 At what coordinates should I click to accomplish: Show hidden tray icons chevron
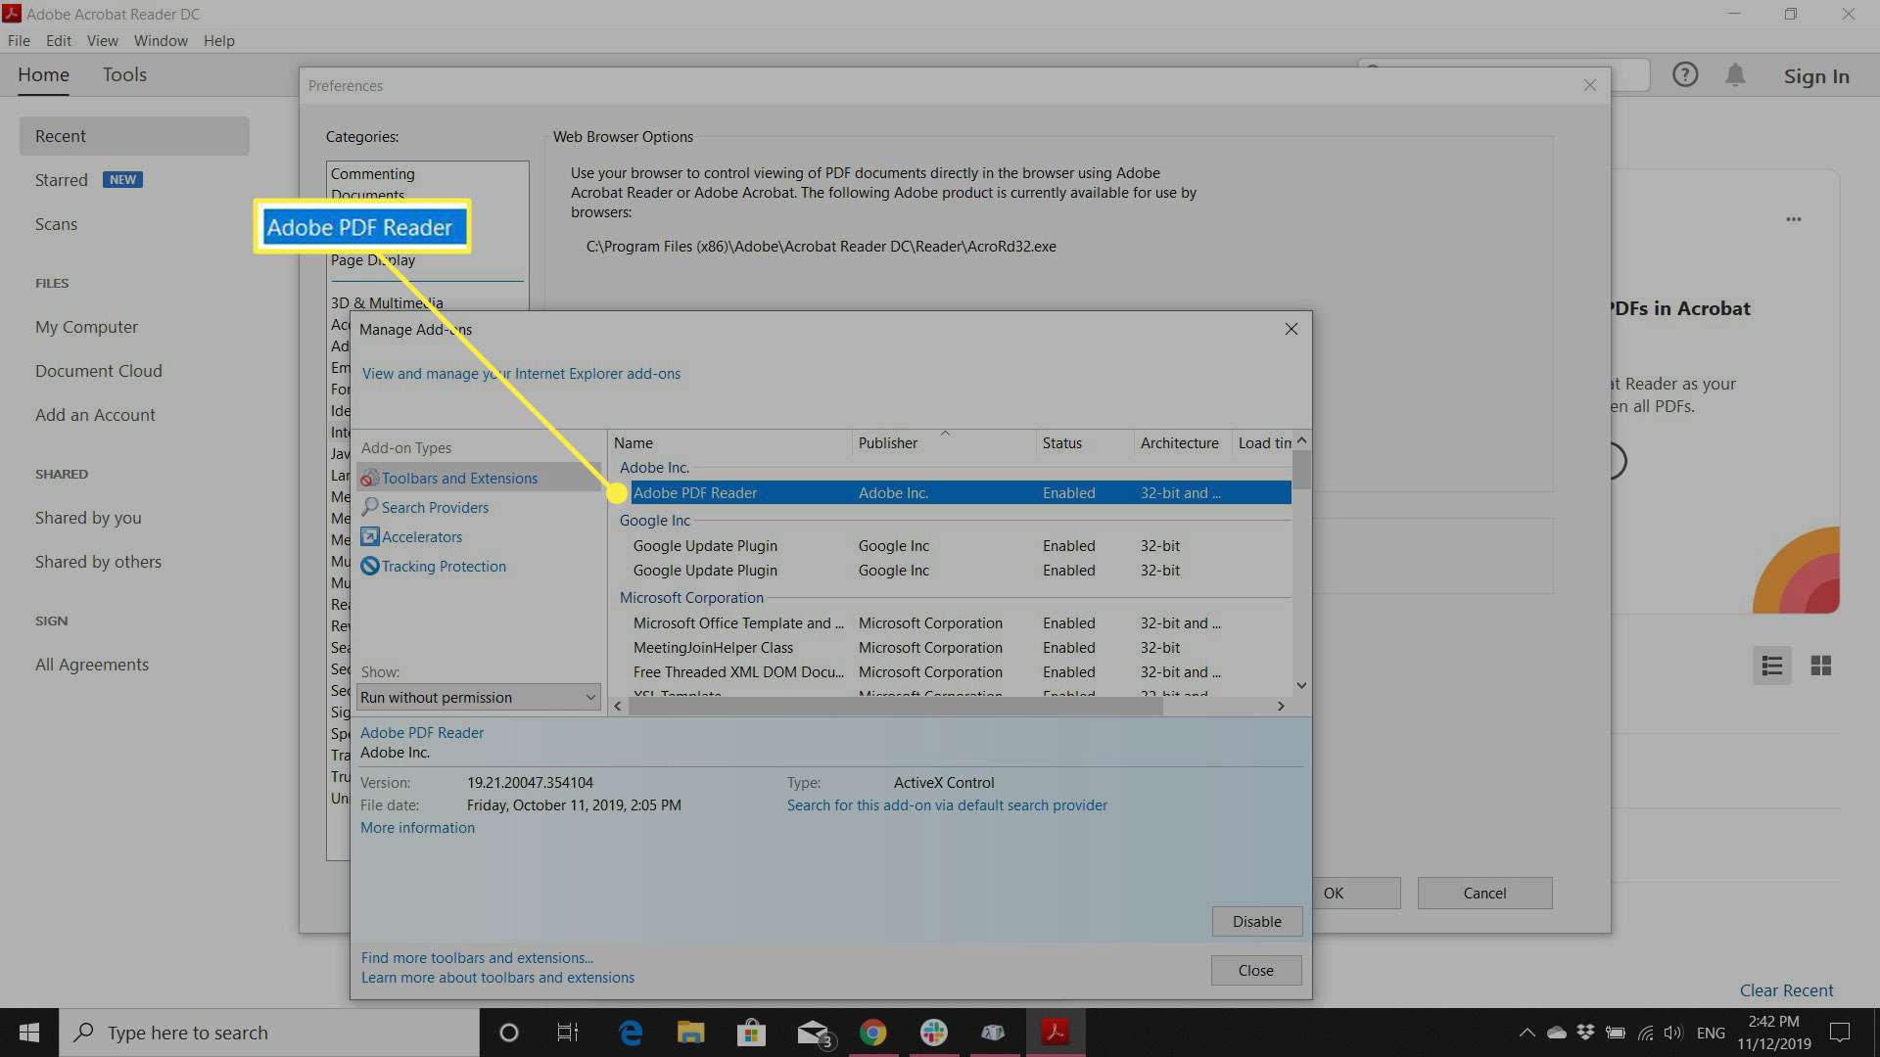(1527, 1033)
